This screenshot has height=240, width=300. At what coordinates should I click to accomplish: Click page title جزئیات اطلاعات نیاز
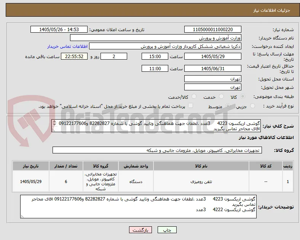click(x=272, y=10)
